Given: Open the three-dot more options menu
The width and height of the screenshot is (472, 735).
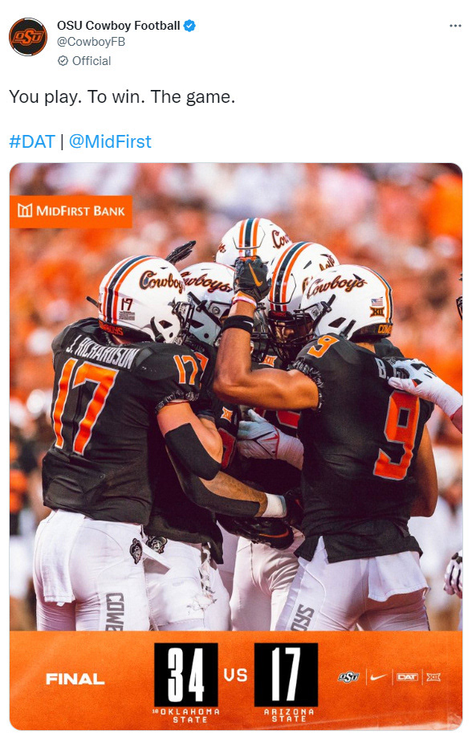Looking at the screenshot, I should tap(455, 26).
